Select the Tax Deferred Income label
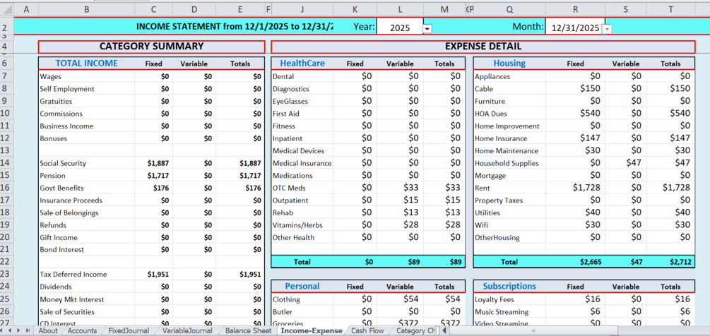710x336 pixels. tap(86, 275)
